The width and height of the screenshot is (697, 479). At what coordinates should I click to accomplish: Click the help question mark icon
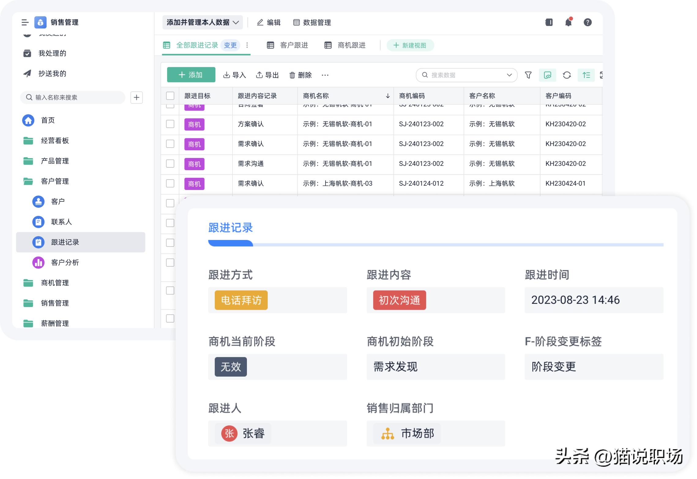(x=588, y=22)
